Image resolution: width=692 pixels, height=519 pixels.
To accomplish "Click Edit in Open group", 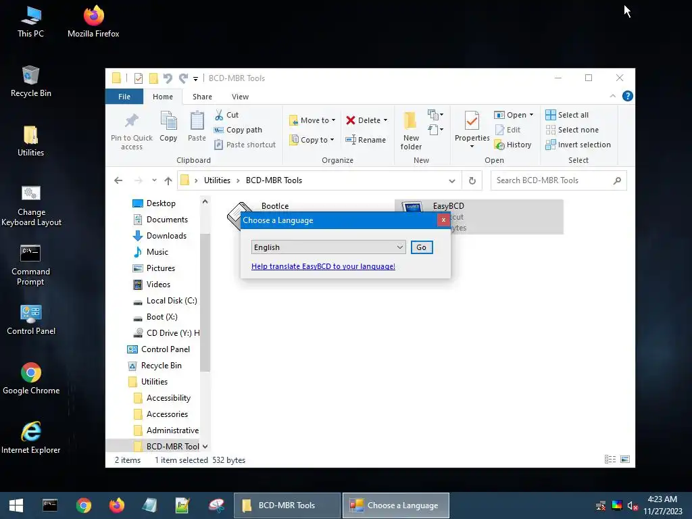I will coord(508,130).
